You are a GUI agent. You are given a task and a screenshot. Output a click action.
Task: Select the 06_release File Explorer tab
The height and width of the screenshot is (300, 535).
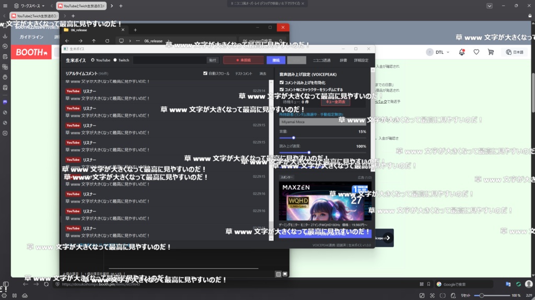(94, 30)
